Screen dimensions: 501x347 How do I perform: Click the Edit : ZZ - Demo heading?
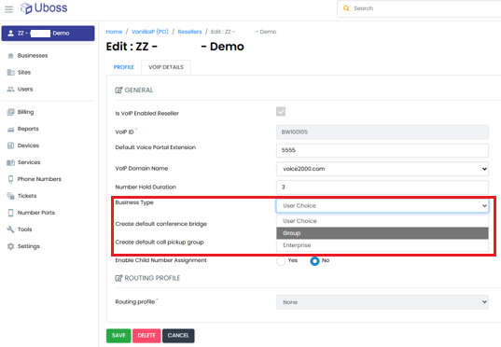(x=175, y=47)
